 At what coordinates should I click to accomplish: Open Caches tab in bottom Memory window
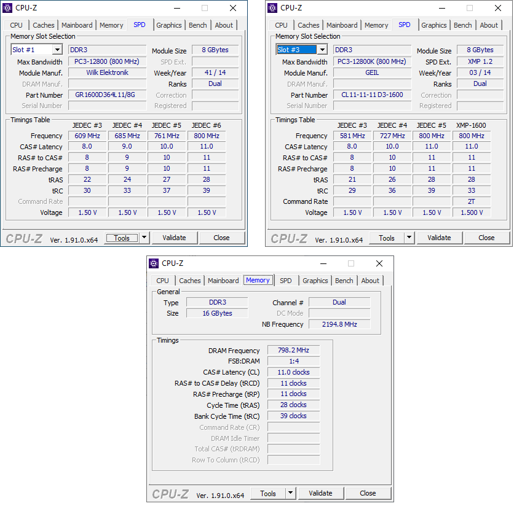[190, 281]
